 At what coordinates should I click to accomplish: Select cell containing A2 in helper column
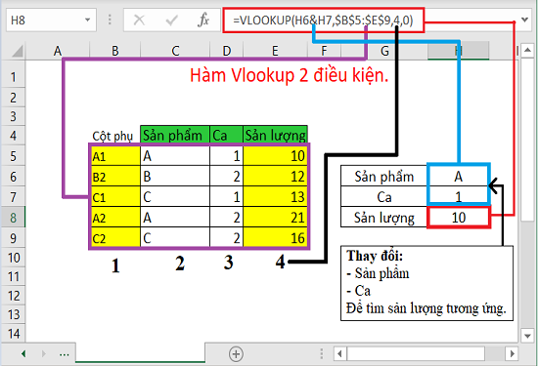tap(116, 218)
